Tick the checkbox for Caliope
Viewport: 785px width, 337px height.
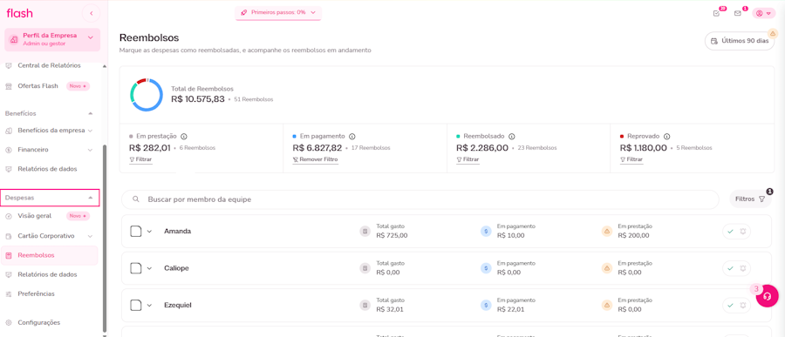coord(136,268)
